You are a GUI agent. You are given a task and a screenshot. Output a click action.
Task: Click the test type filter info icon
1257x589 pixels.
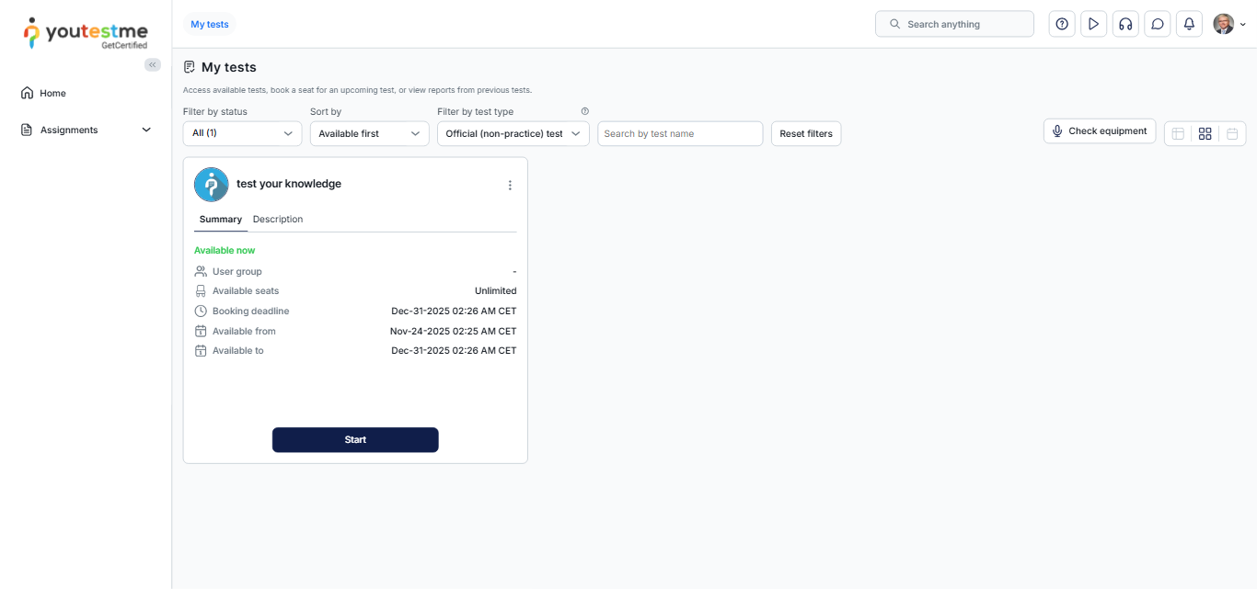pyautogui.click(x=585, y=111)
